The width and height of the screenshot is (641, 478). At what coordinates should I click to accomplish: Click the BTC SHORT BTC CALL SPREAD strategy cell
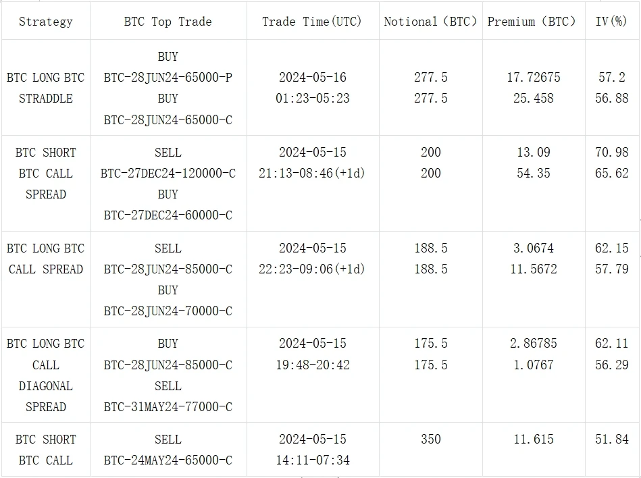tap(45, 174)
